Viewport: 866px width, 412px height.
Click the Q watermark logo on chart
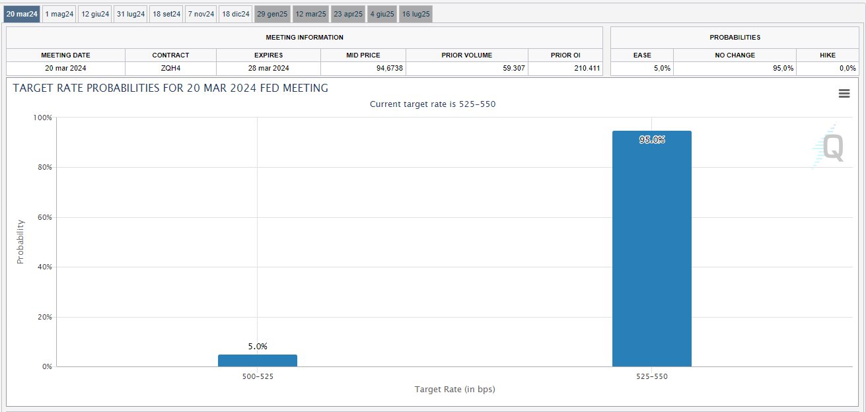[x=830, y=147]
